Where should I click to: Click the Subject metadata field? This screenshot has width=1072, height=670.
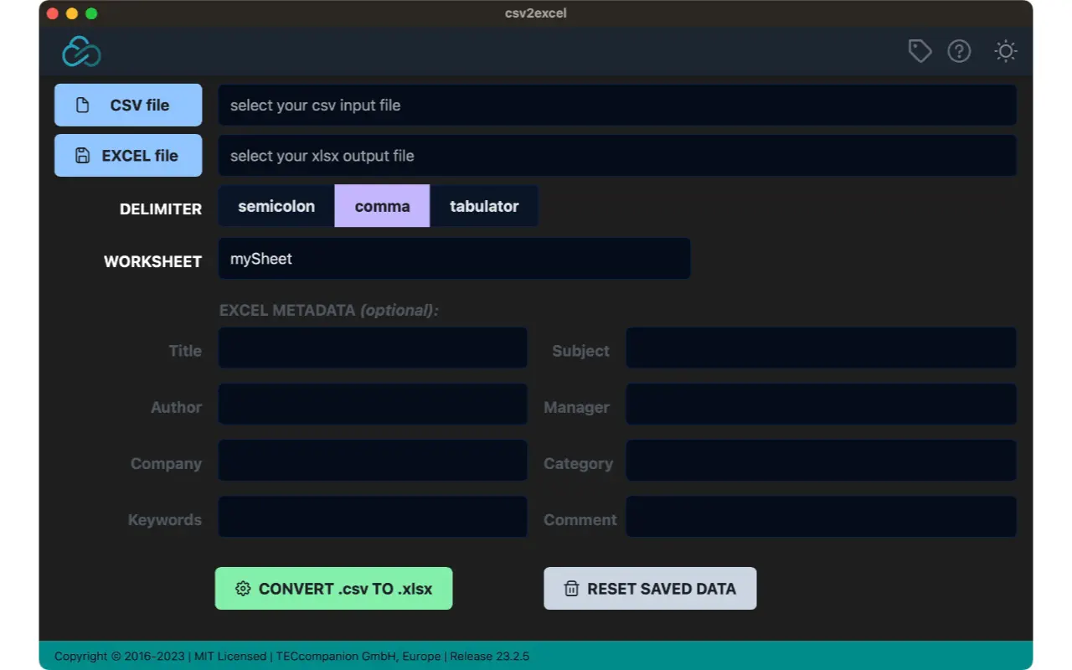click(x=819, y=347)
